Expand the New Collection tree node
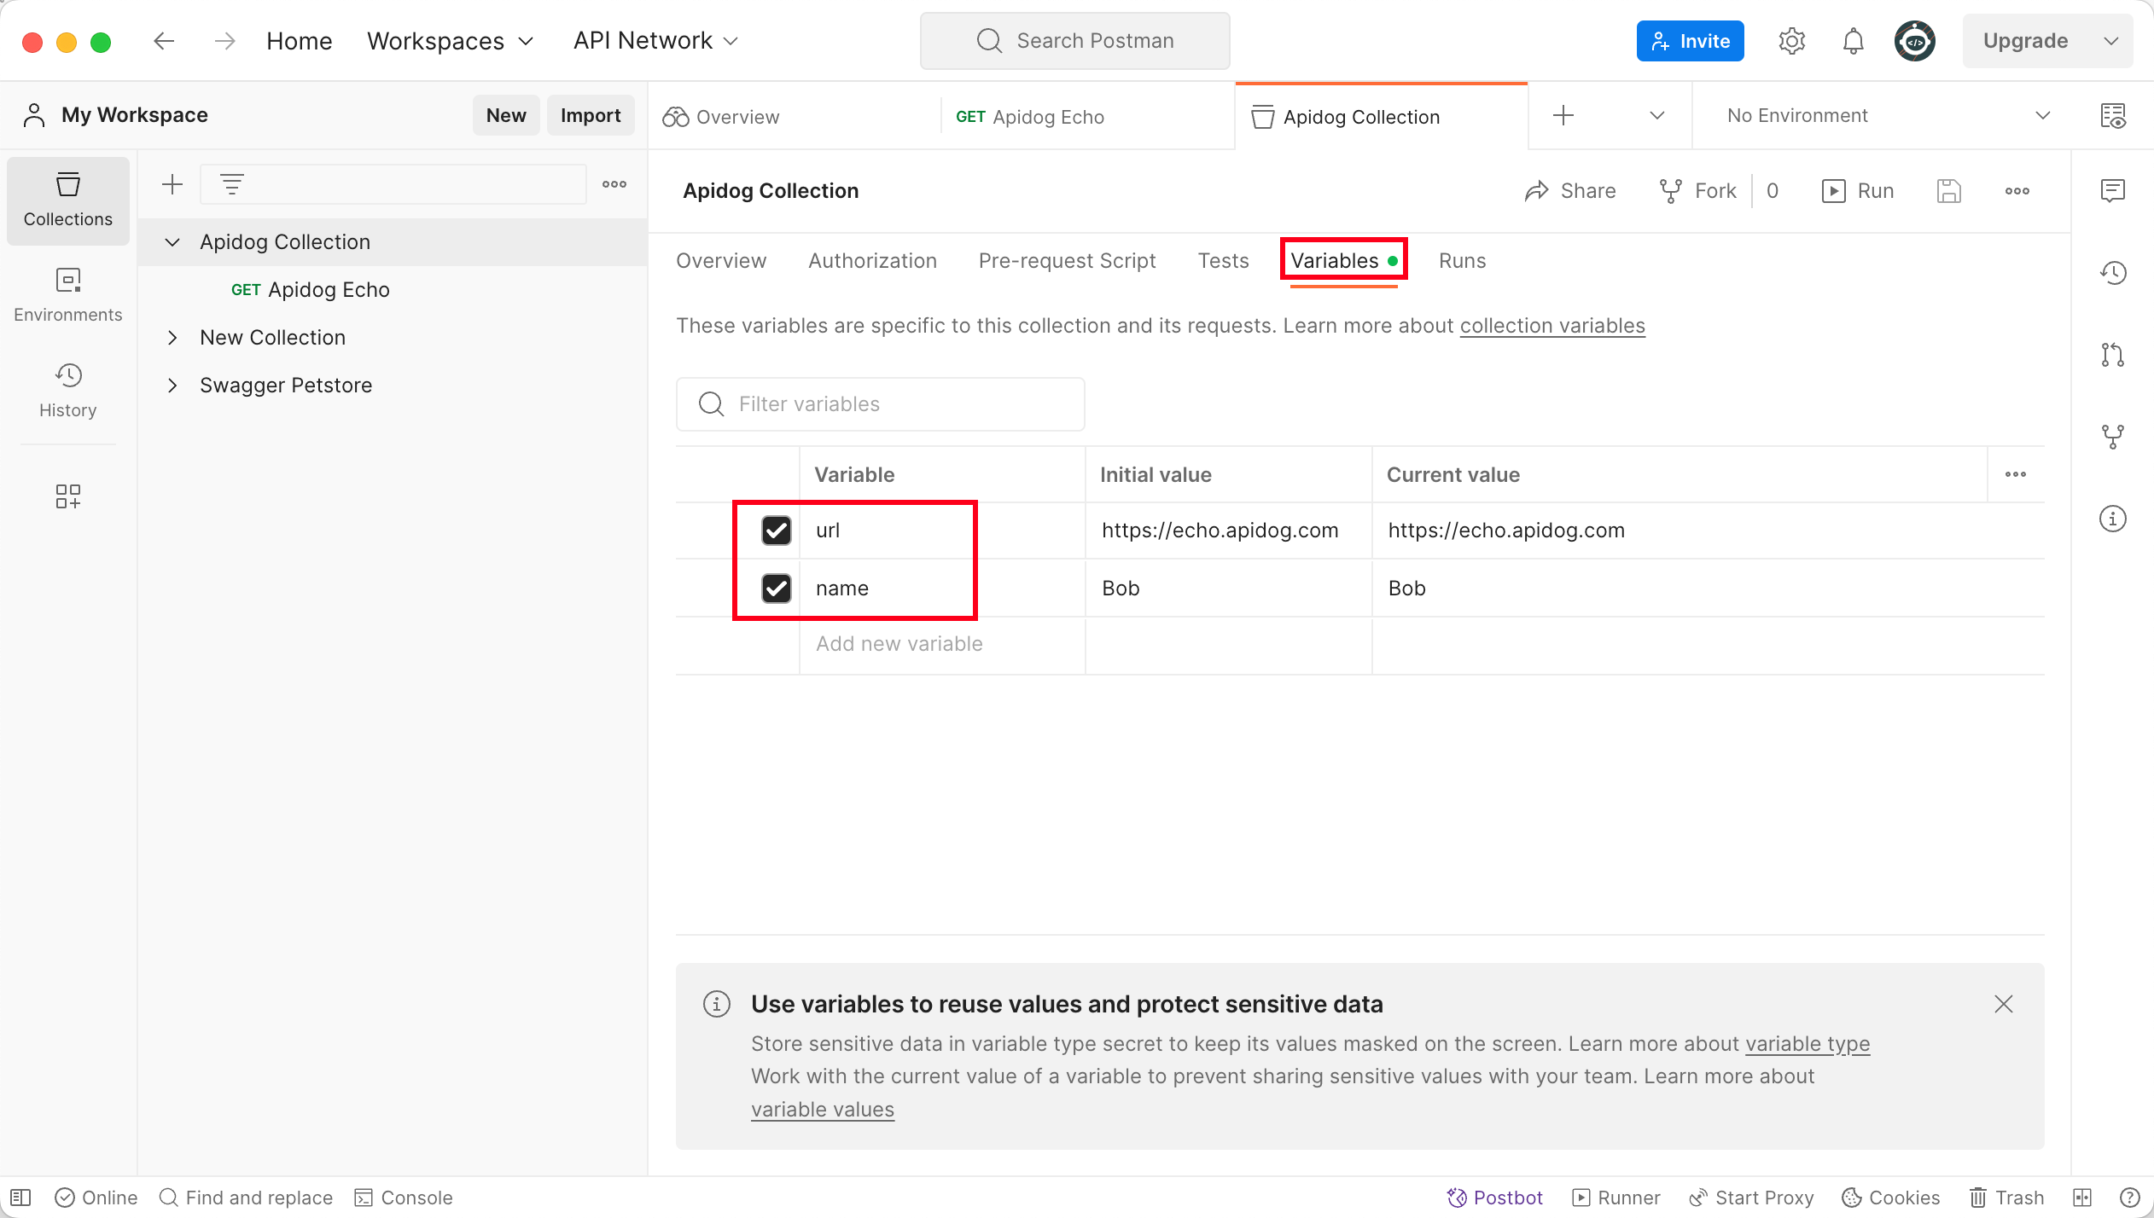Viewport: 2154px width, 1218px height. [172, 338]
